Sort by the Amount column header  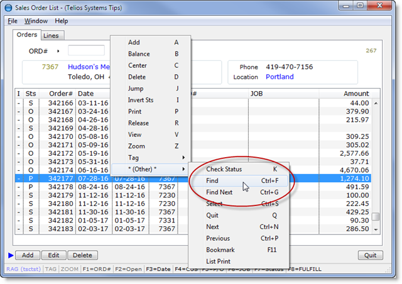click(356, 93)
